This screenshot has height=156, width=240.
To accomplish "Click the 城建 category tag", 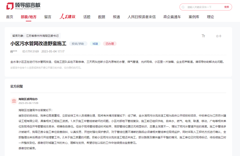I will pos(95,44).
